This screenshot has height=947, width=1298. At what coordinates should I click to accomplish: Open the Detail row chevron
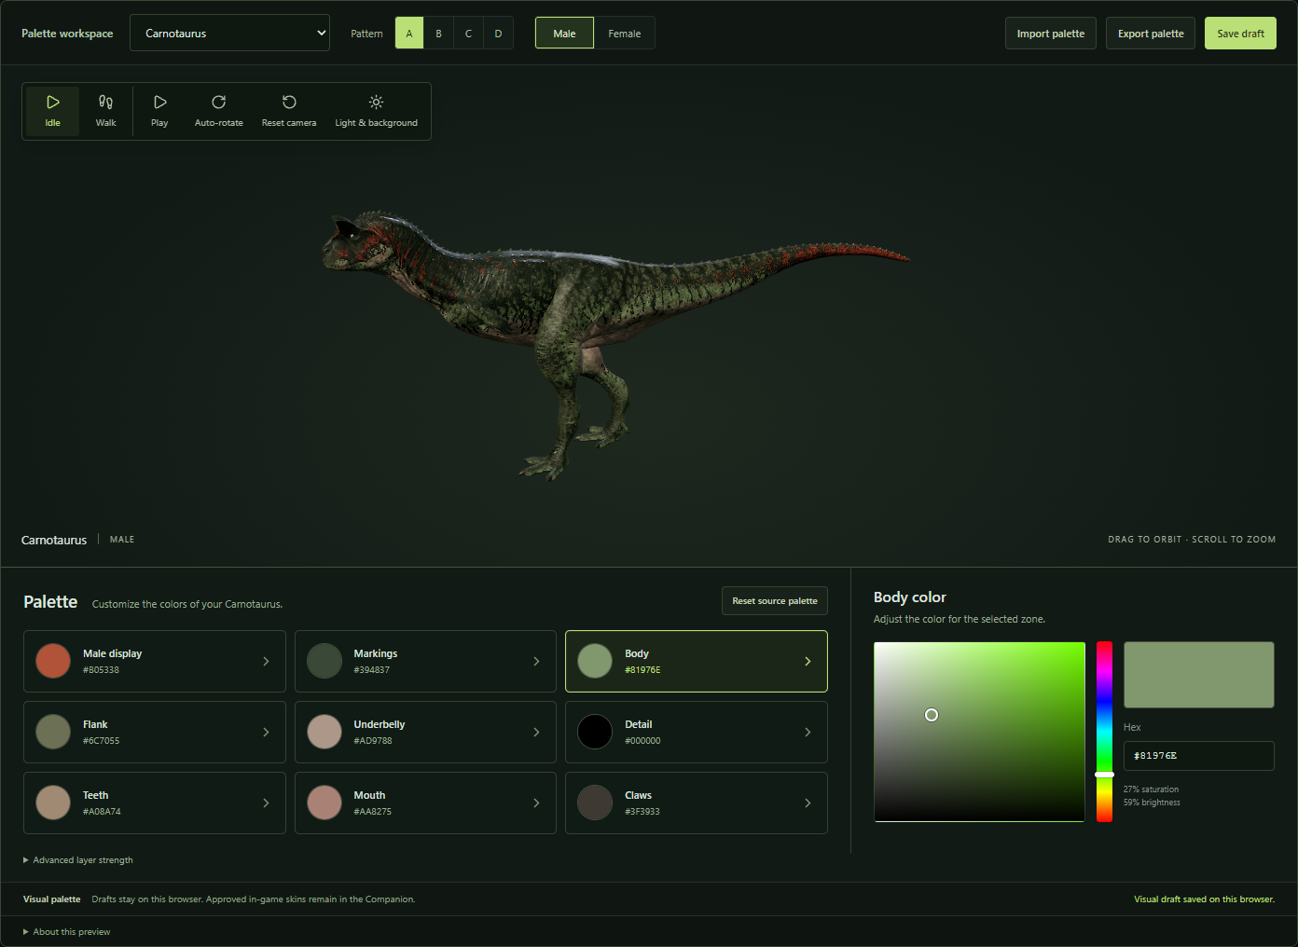click(808, 733)
